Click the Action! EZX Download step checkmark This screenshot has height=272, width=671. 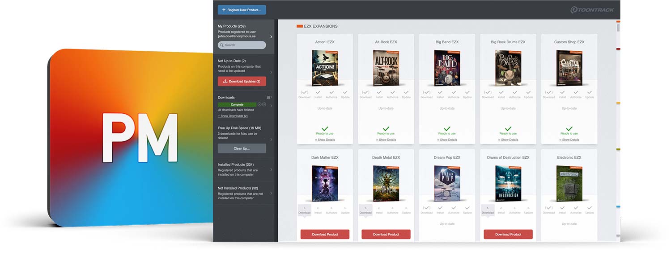tap(304, 93)
